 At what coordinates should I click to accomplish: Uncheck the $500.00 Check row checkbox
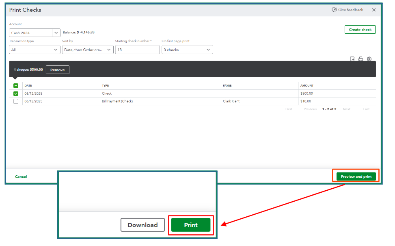coord(16,94)
